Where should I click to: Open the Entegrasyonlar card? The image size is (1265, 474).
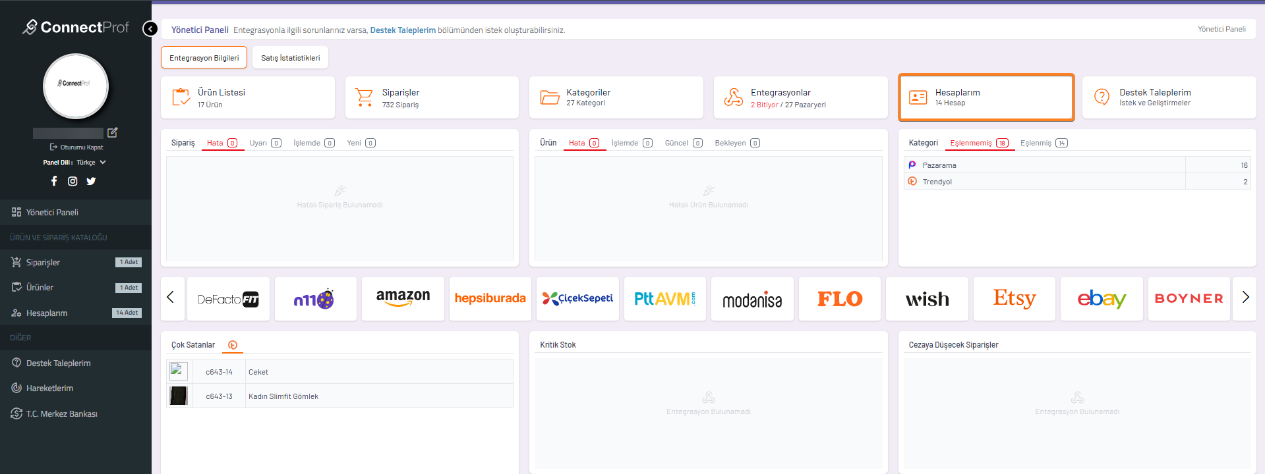point(800,97)
